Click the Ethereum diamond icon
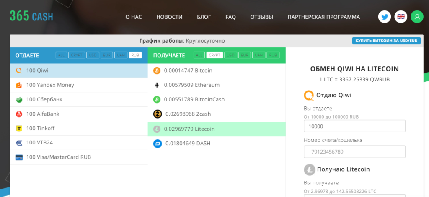 [x=157, y=85]
